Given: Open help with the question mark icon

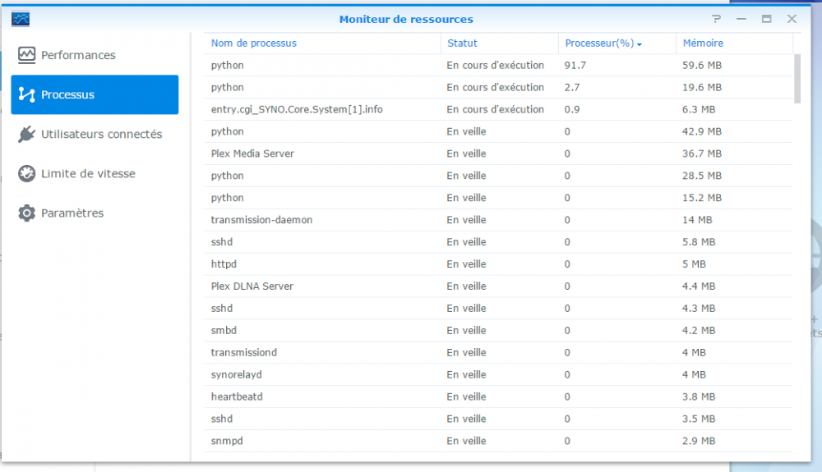Looking at the screenshot, I should point(717,19).
